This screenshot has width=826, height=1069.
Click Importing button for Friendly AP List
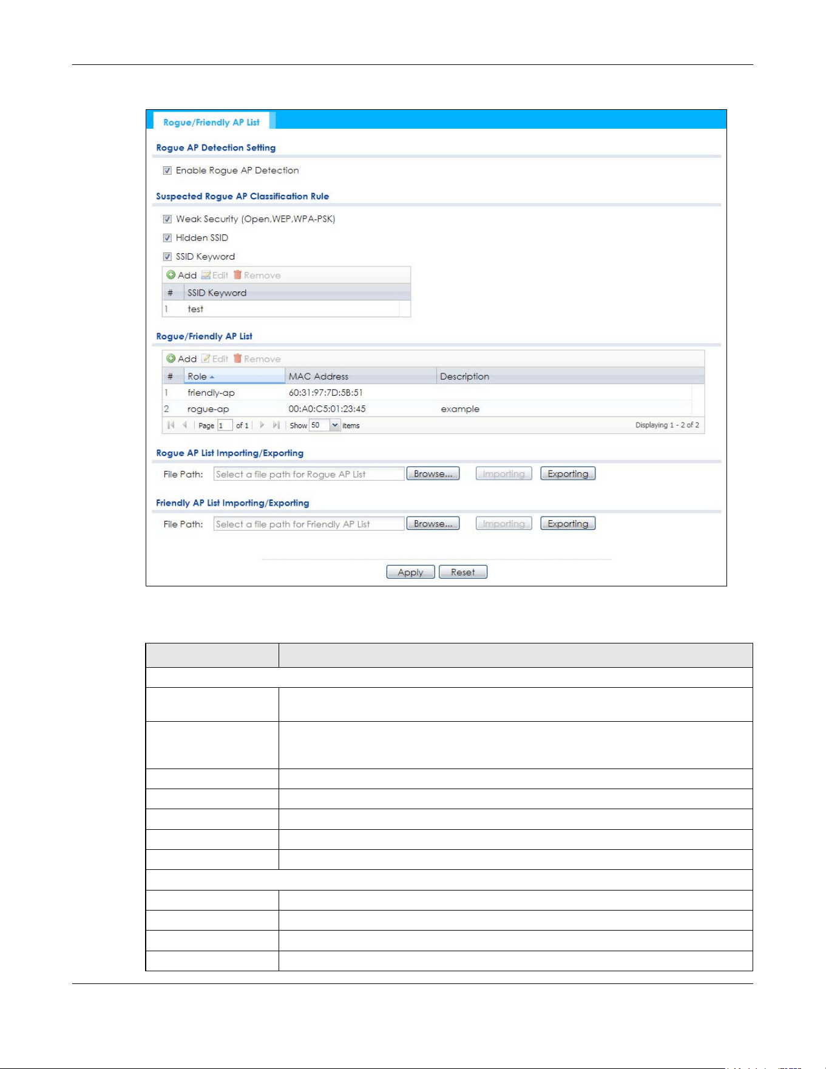(504, 523)
